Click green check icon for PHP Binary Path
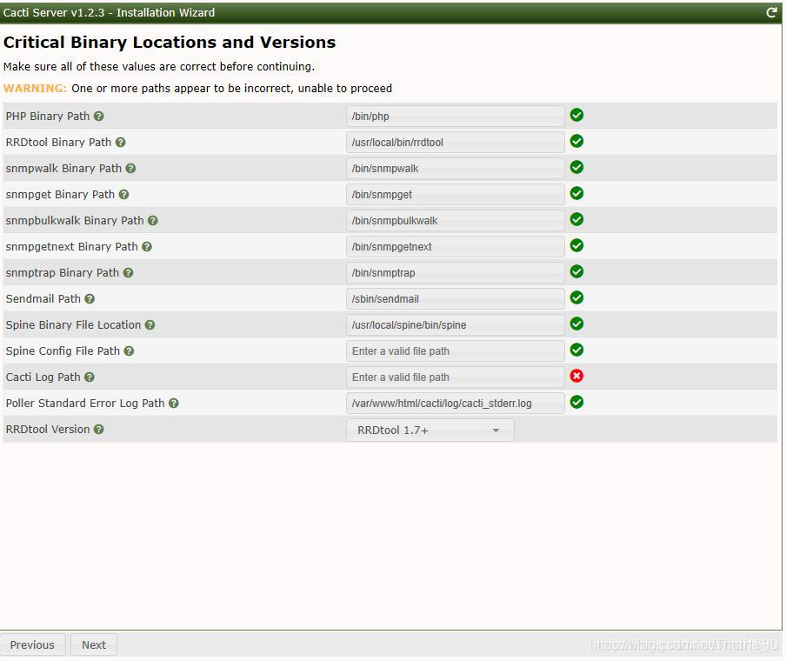 (577, 116)
